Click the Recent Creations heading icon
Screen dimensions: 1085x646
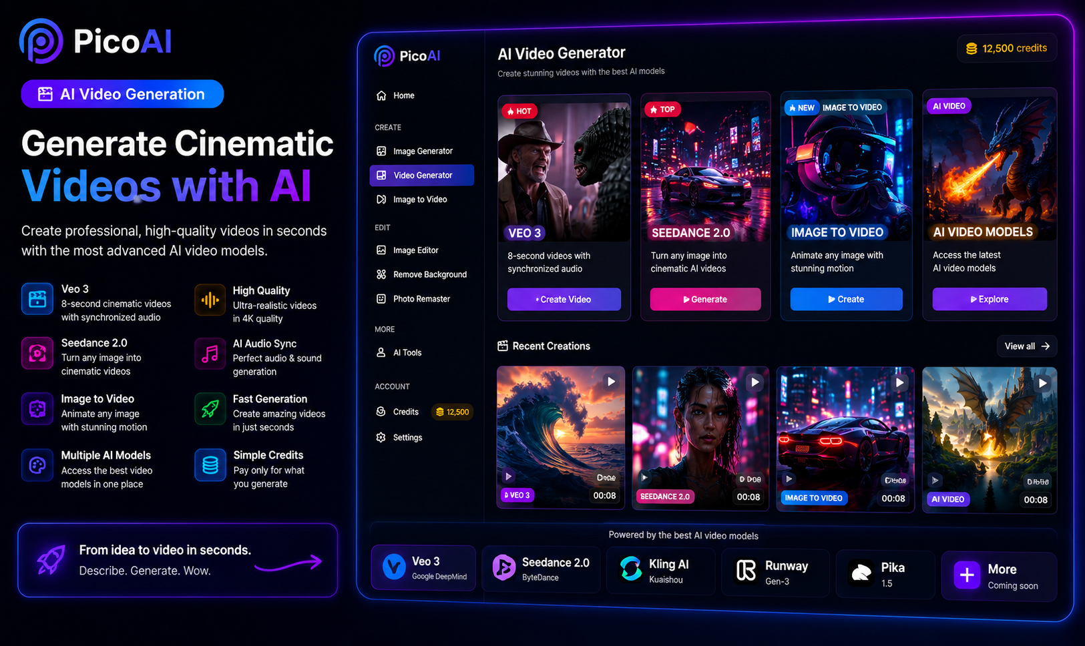click(503, 346)
